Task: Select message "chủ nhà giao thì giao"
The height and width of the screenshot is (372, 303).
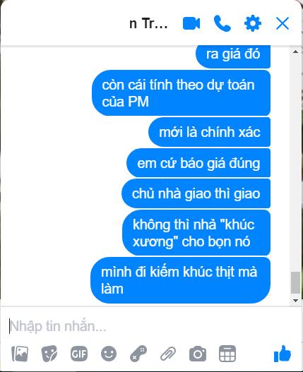Action: tap(196, 193)
